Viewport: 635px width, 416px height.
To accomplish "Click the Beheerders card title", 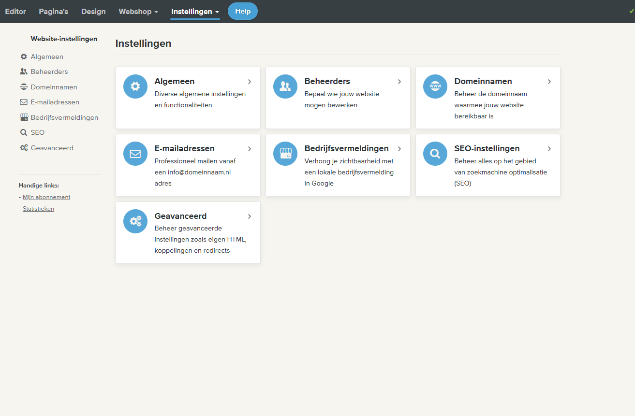I will (327, 81).
